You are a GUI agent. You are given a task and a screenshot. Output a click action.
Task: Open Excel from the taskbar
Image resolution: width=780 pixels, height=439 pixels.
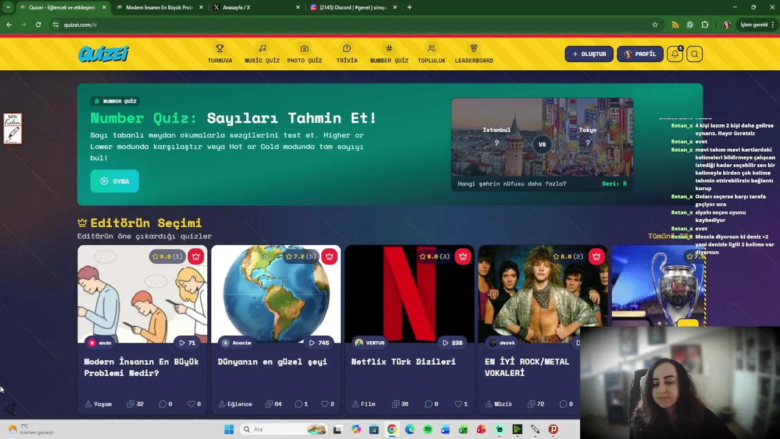(x=463, y=429)
